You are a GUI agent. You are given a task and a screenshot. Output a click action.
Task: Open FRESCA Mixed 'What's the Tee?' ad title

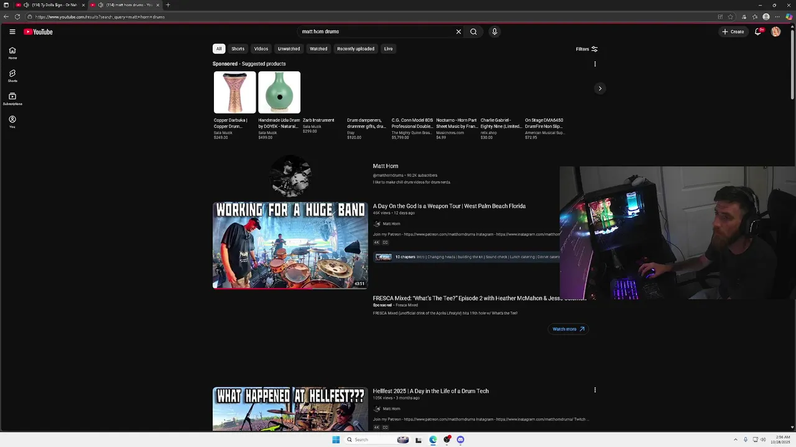[x=479, y=299]
